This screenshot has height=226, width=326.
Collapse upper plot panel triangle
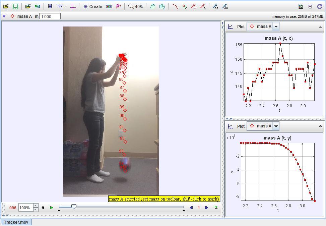(320, 26)
